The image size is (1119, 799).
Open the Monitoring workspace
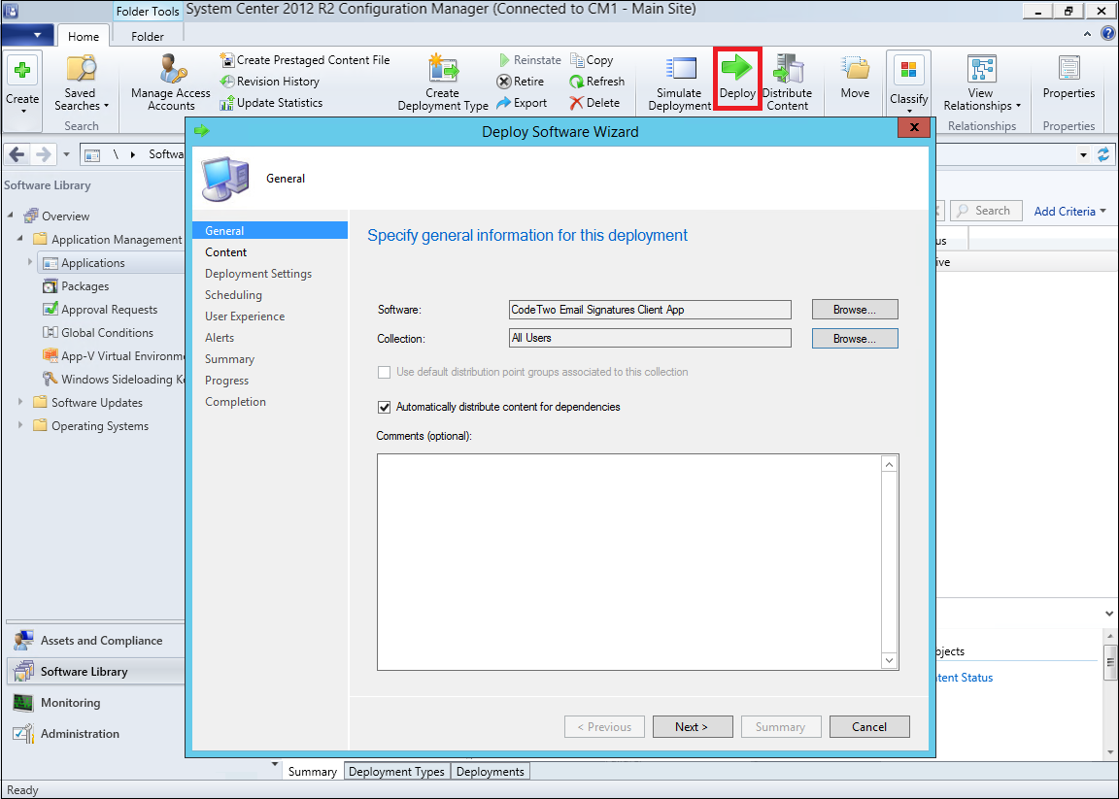click(x=95, y=703)
